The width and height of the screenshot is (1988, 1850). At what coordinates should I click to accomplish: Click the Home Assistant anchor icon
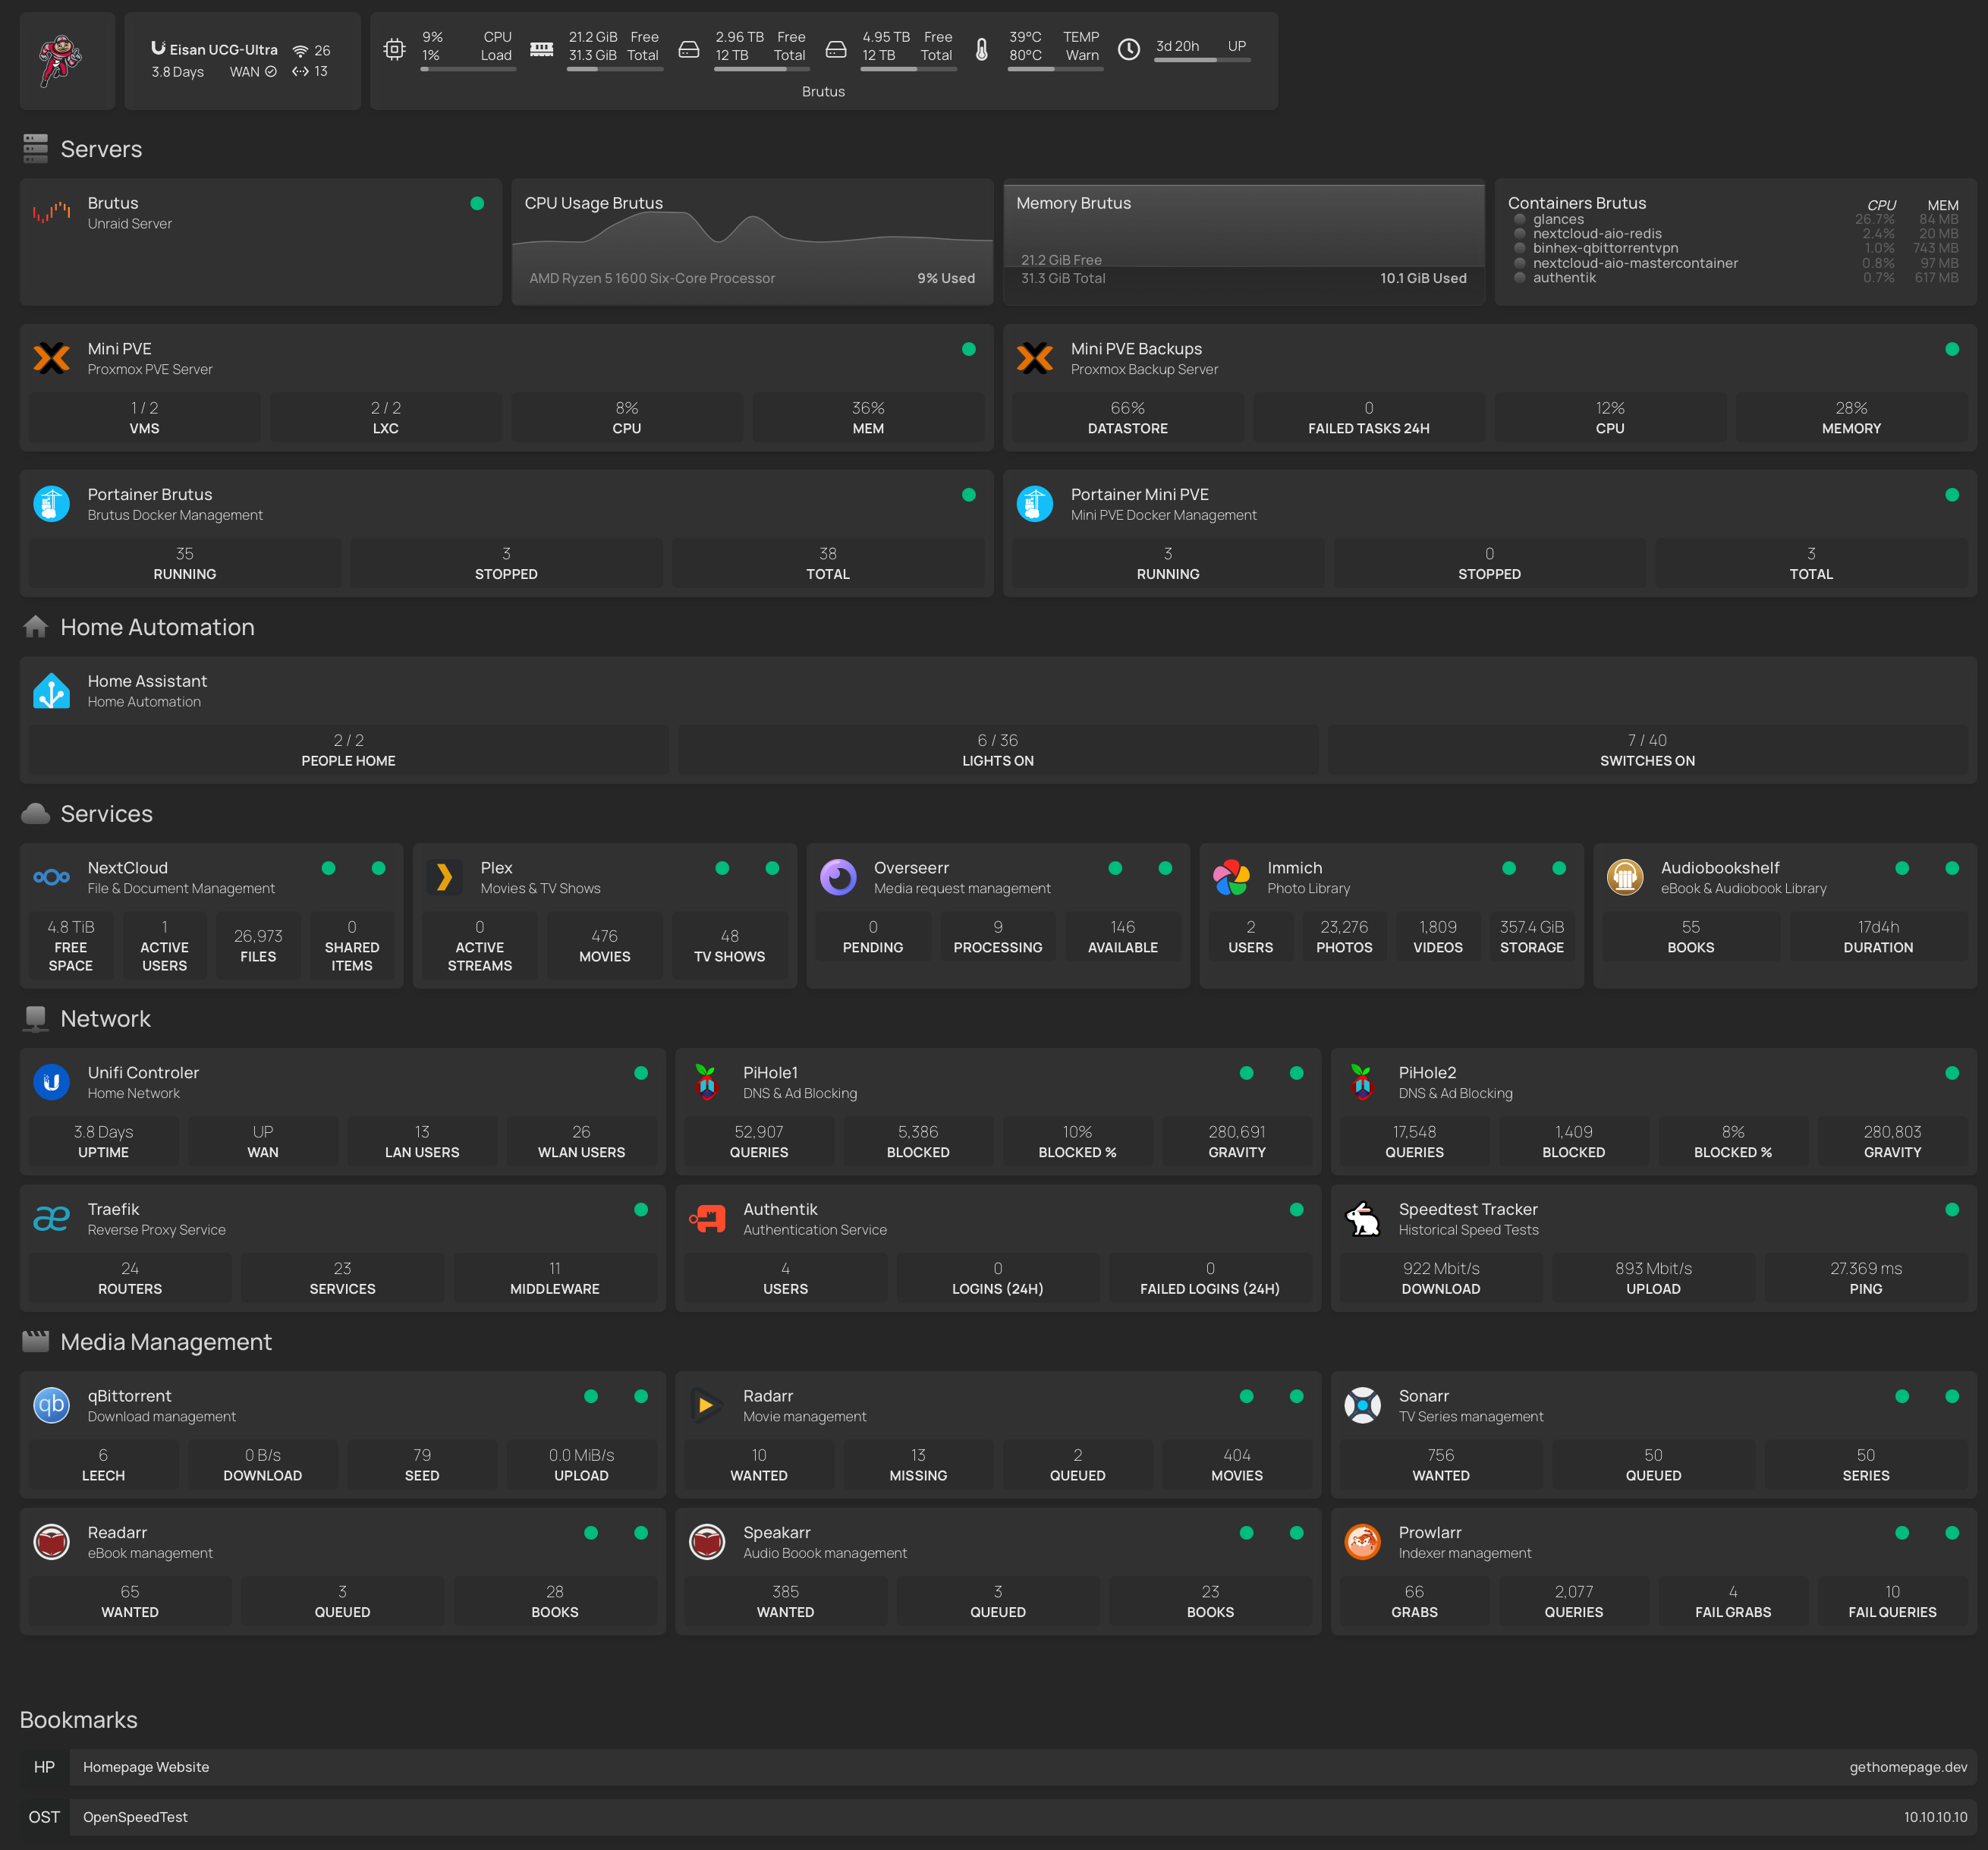pyautogui.click(x=51, y=690)
